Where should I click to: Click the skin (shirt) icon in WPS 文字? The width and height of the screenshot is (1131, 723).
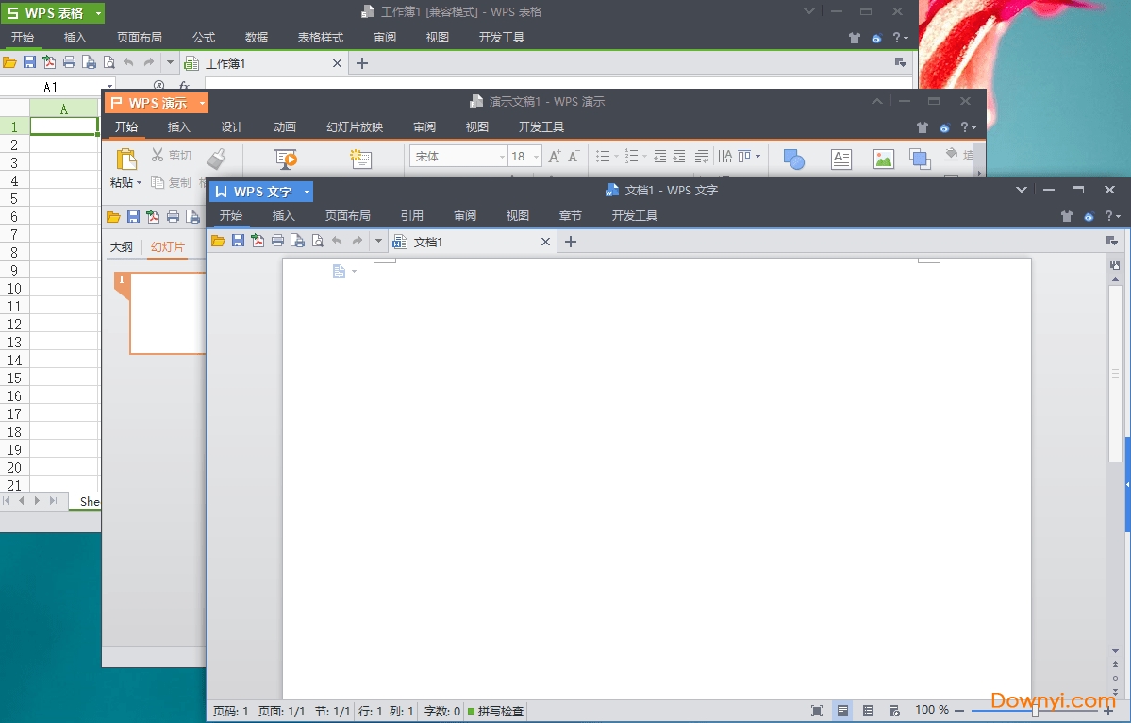tap(1066, 216)
